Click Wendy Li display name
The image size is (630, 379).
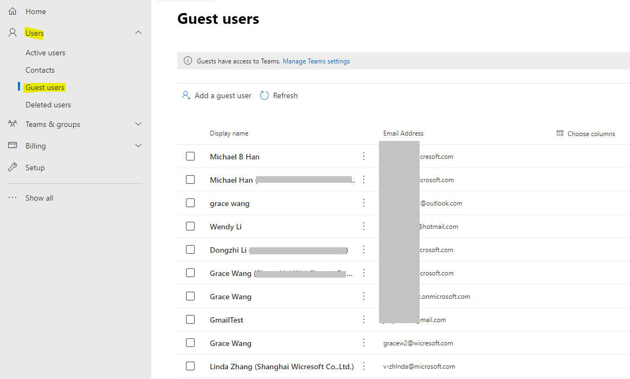[226, 227]
